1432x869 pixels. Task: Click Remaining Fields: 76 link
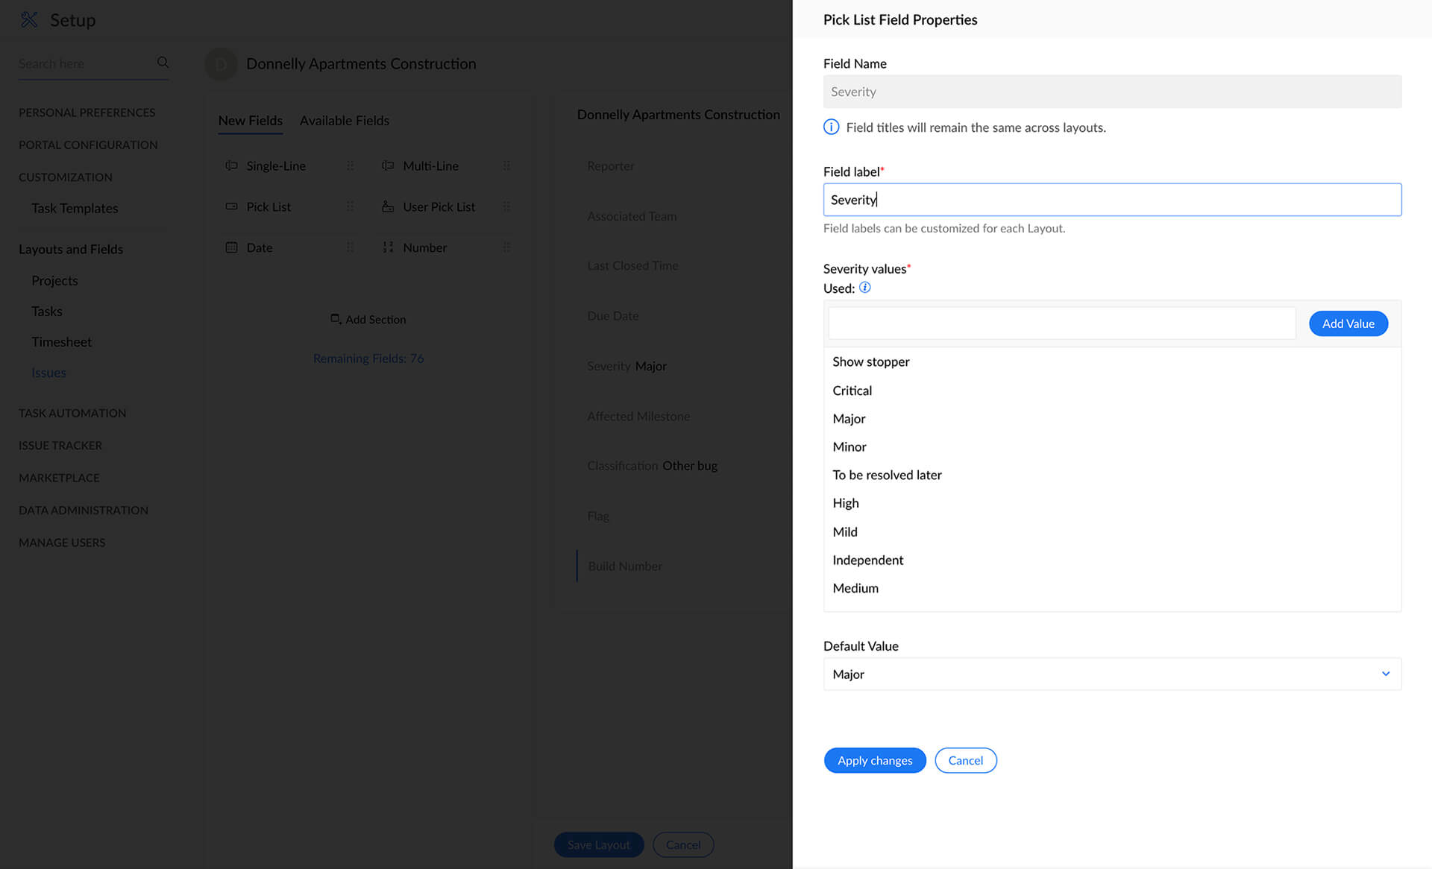click(368, 358)
